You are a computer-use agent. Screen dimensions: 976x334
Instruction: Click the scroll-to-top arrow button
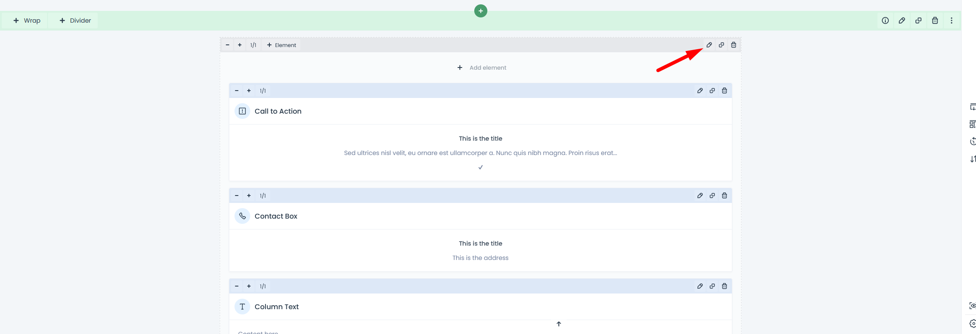(559, 324)
